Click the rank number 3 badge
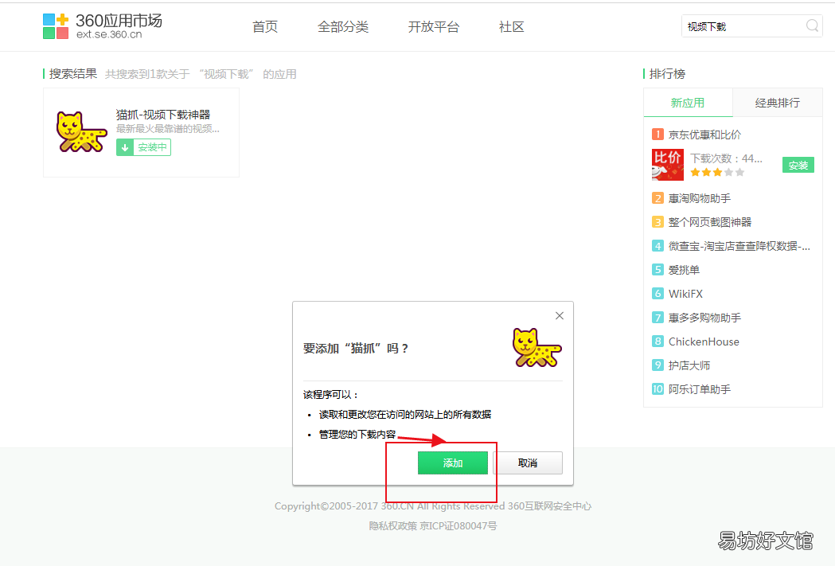835x566 pixels. click(657, 222)
